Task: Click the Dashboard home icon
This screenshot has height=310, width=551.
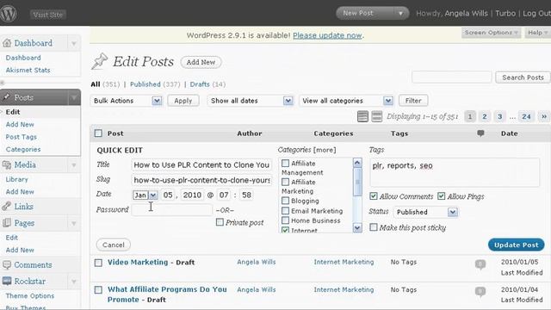Action: click(7, 43)
